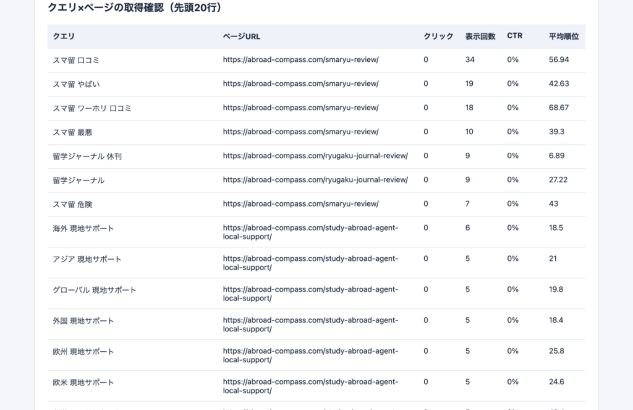Click average position 25.8
Viewport: 633px width, 410px height.
tap(556, 351)
